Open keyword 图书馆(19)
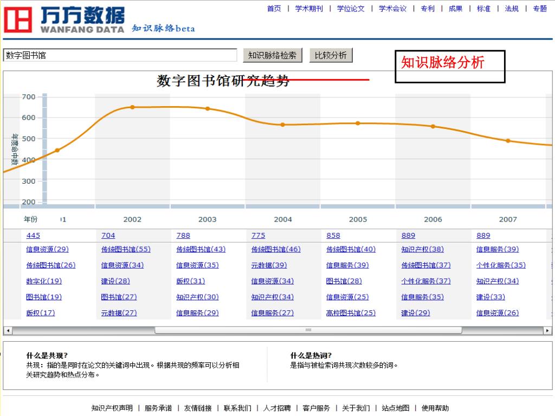555x416 pixels. pos(44,297)
